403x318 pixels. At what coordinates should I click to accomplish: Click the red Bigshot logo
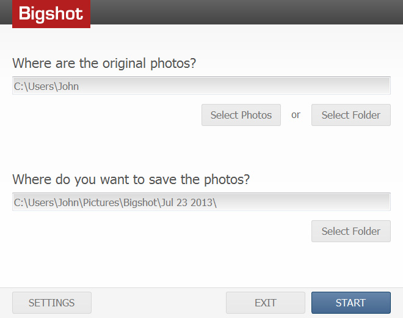pos(51,13)
